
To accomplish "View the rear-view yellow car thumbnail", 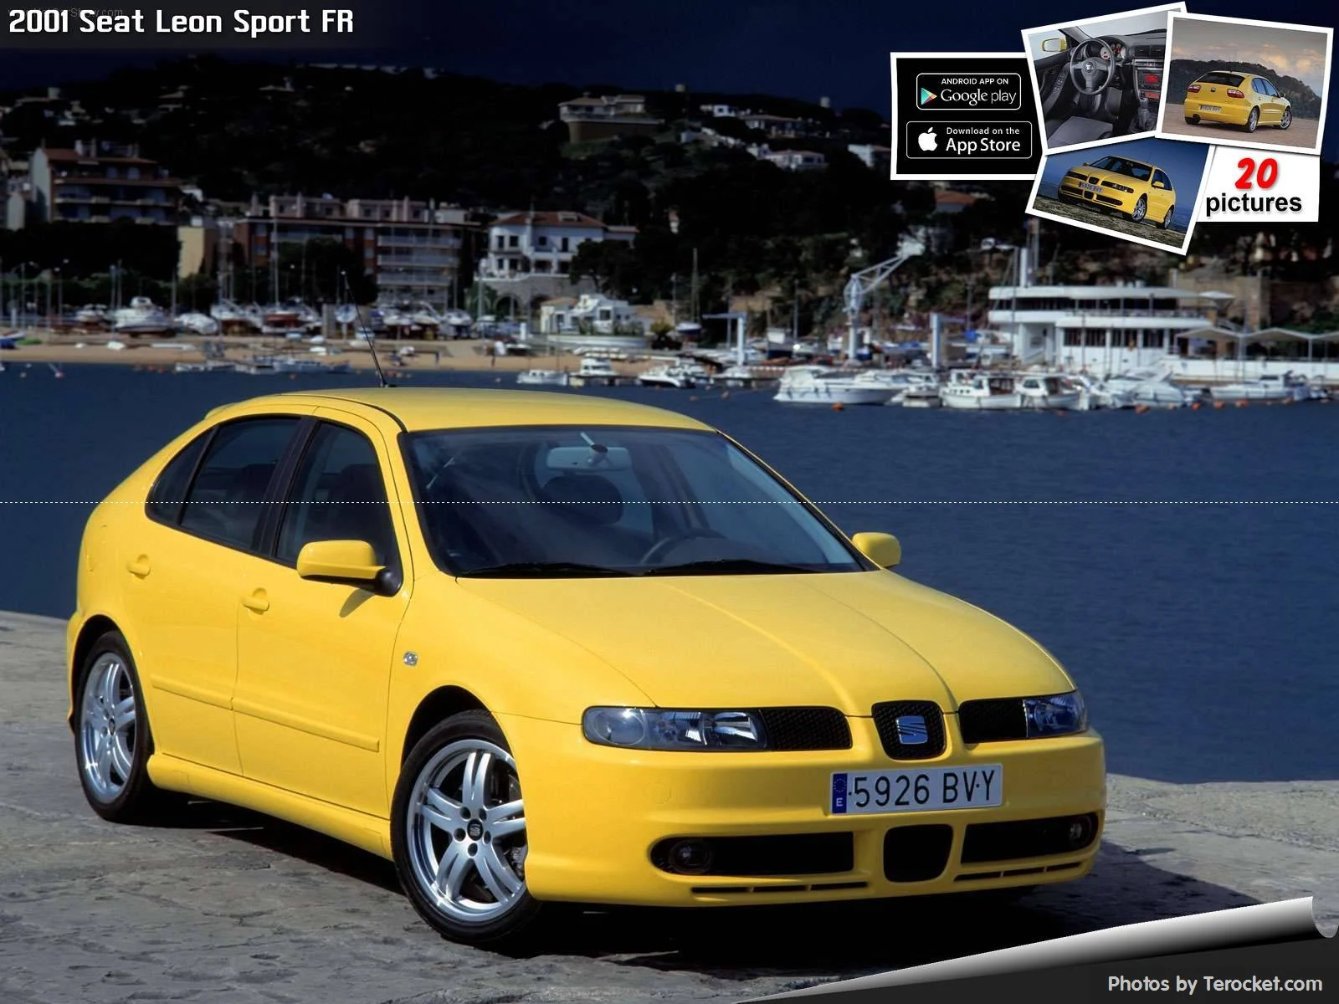I will click(x=1244, y=82).
